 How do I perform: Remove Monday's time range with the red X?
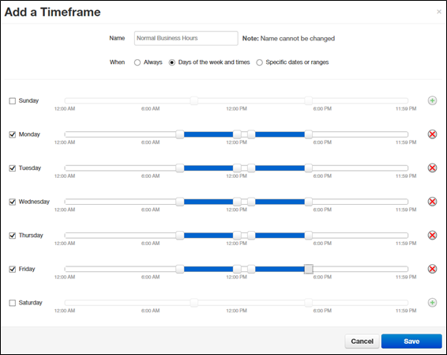(x=432, y=134)
